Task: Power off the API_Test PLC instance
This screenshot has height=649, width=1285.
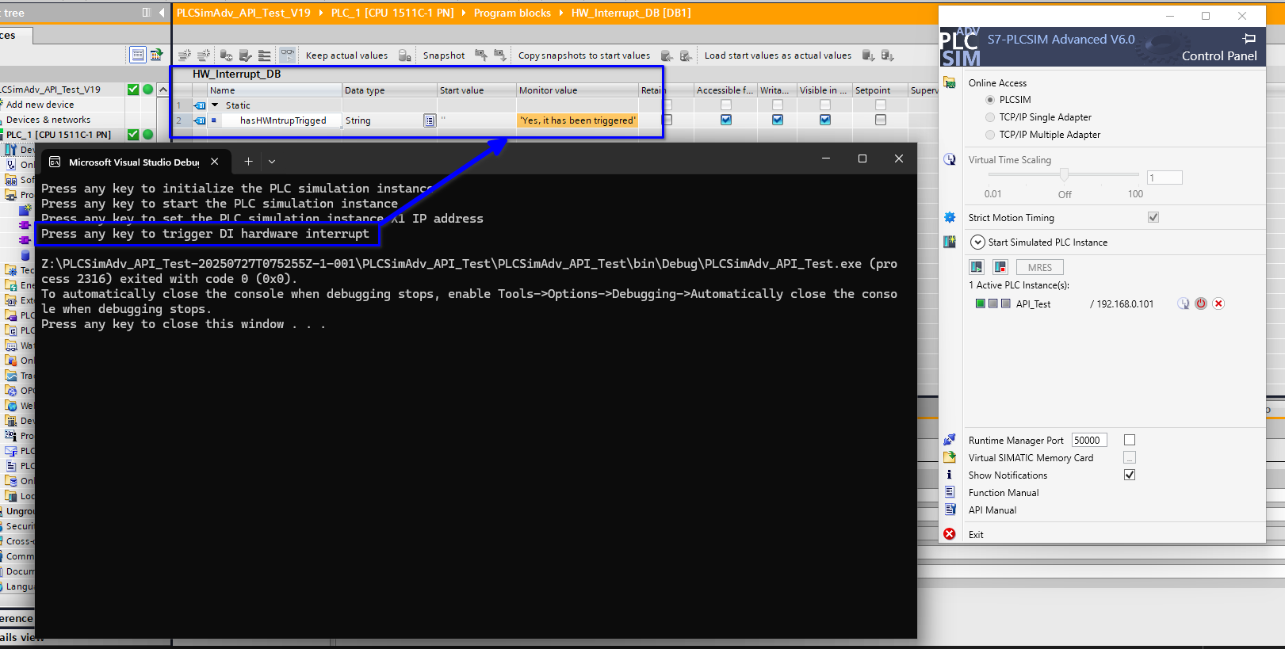Action: pyautogui.click(x=1201, y=304)
